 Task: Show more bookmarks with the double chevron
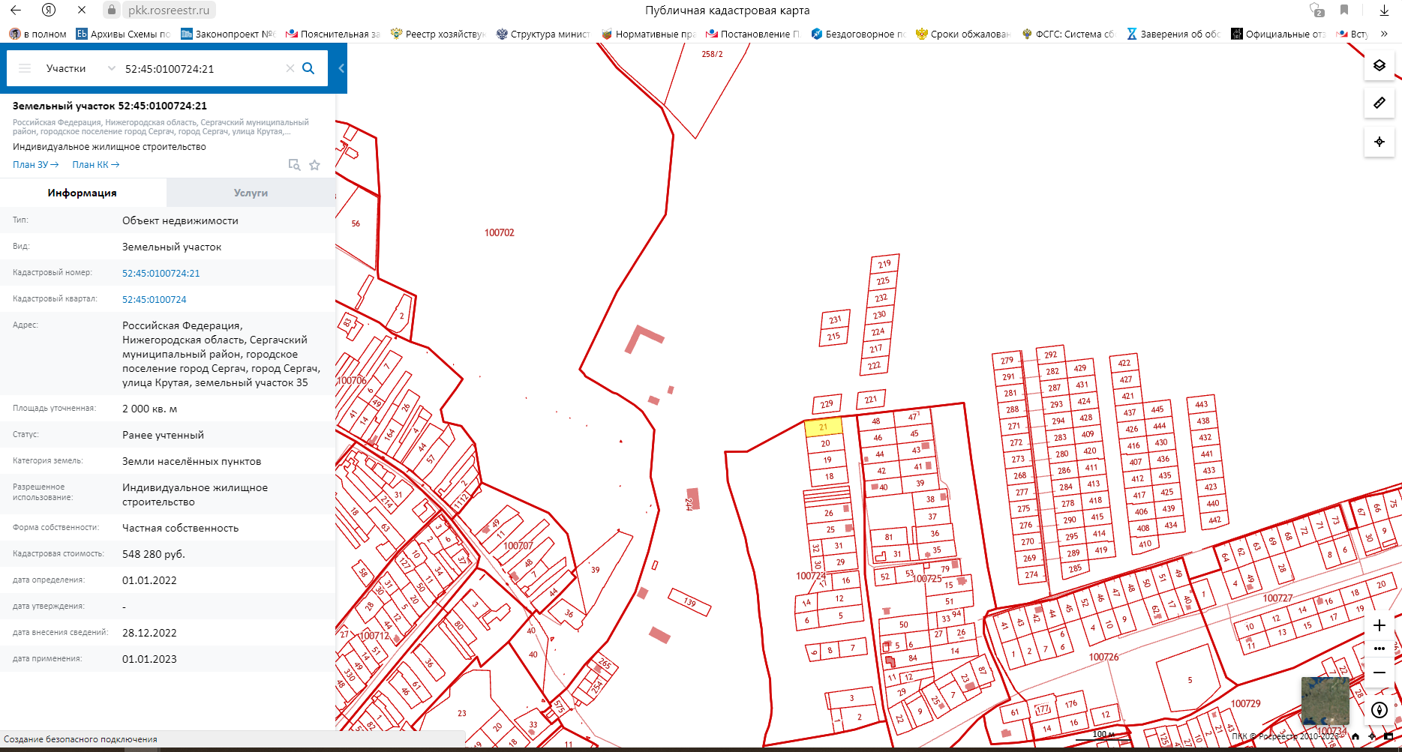point(1384,34)
